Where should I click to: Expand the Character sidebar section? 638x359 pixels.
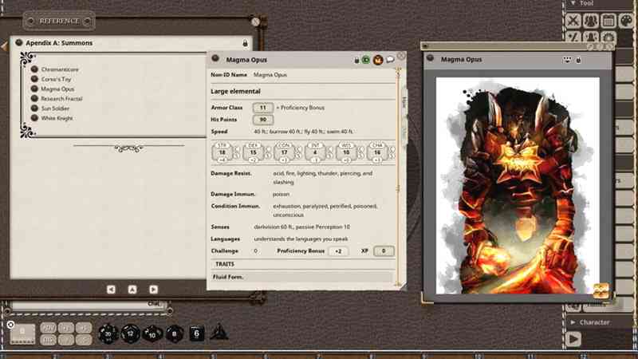[x=573, y=322]
